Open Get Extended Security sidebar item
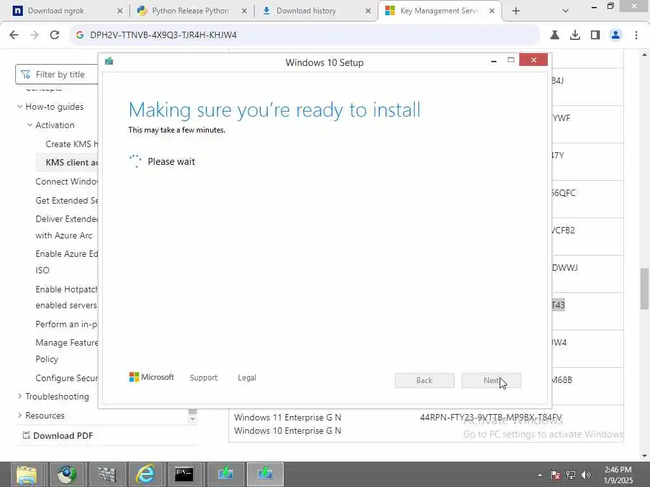Image resolution: width=650 pixels, height=487 pixels. coord(67,200)
